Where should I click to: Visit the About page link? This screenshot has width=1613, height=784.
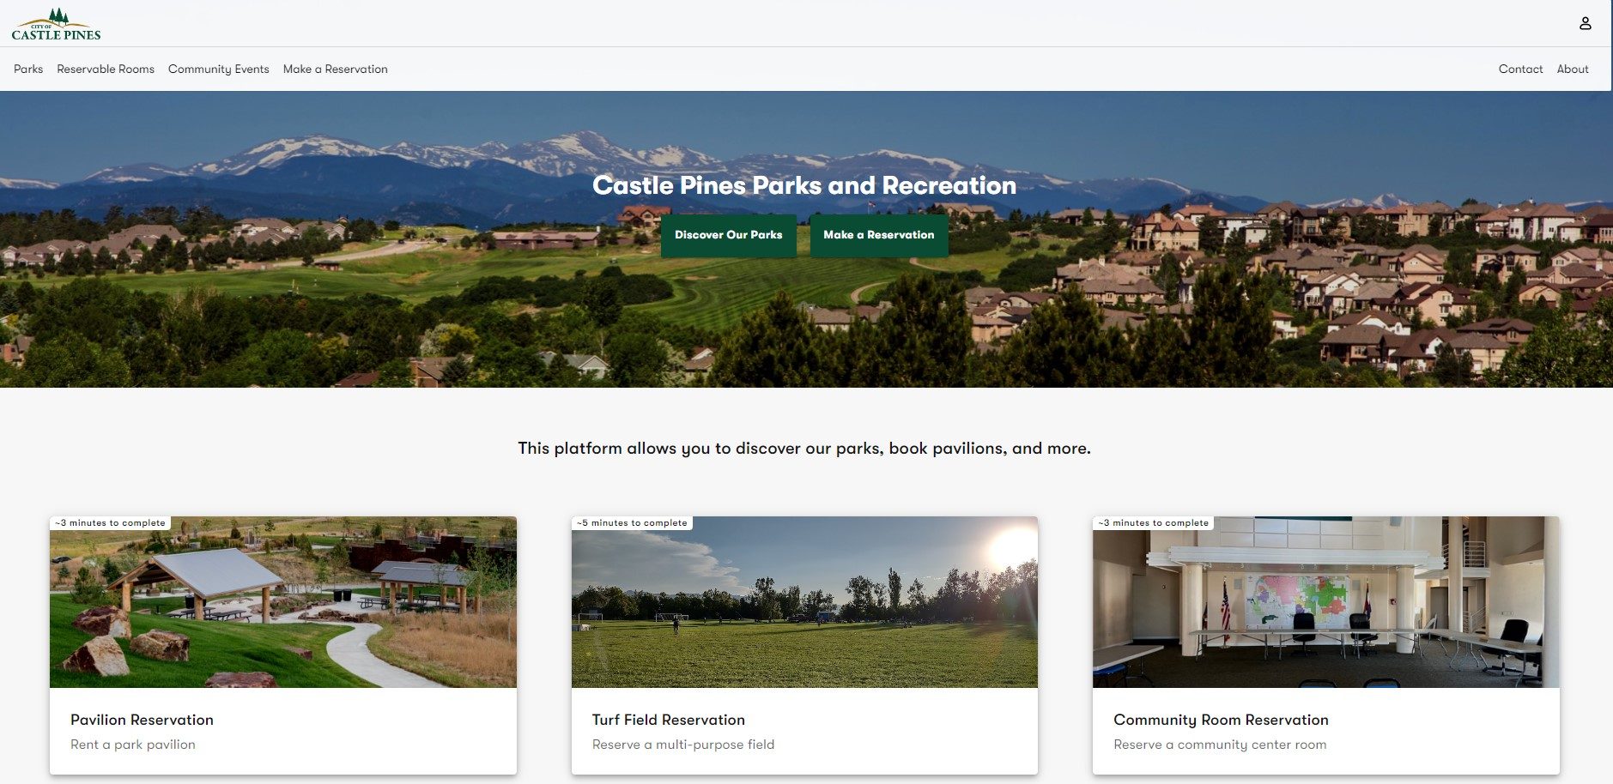click(x=1573, y=69)
